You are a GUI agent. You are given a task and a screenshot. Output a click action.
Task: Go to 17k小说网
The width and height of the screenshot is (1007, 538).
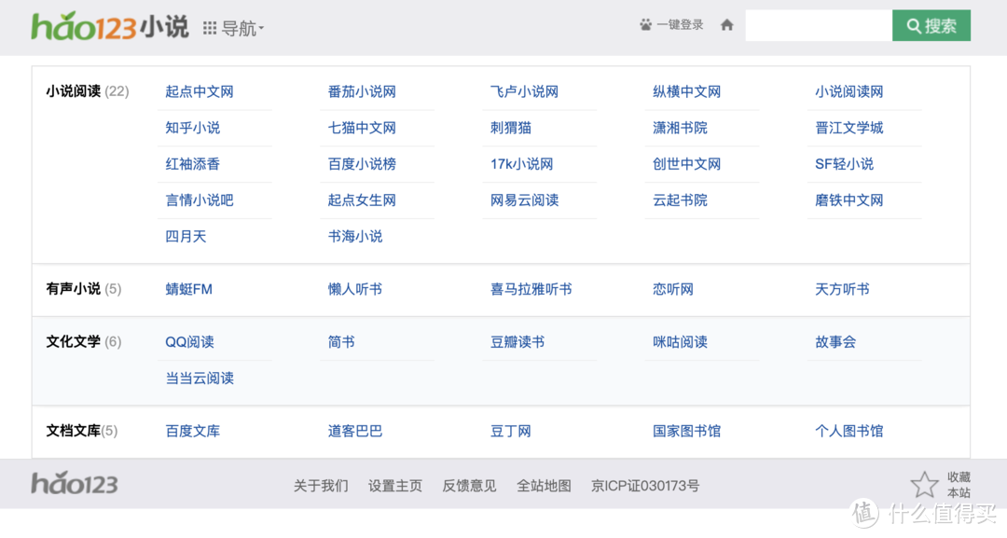pyautogui.click(x=521, y=164)
